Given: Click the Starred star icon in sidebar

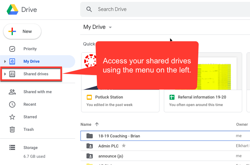Looking at the screenshot, I should pyautogui.click(x=12, y=117).
